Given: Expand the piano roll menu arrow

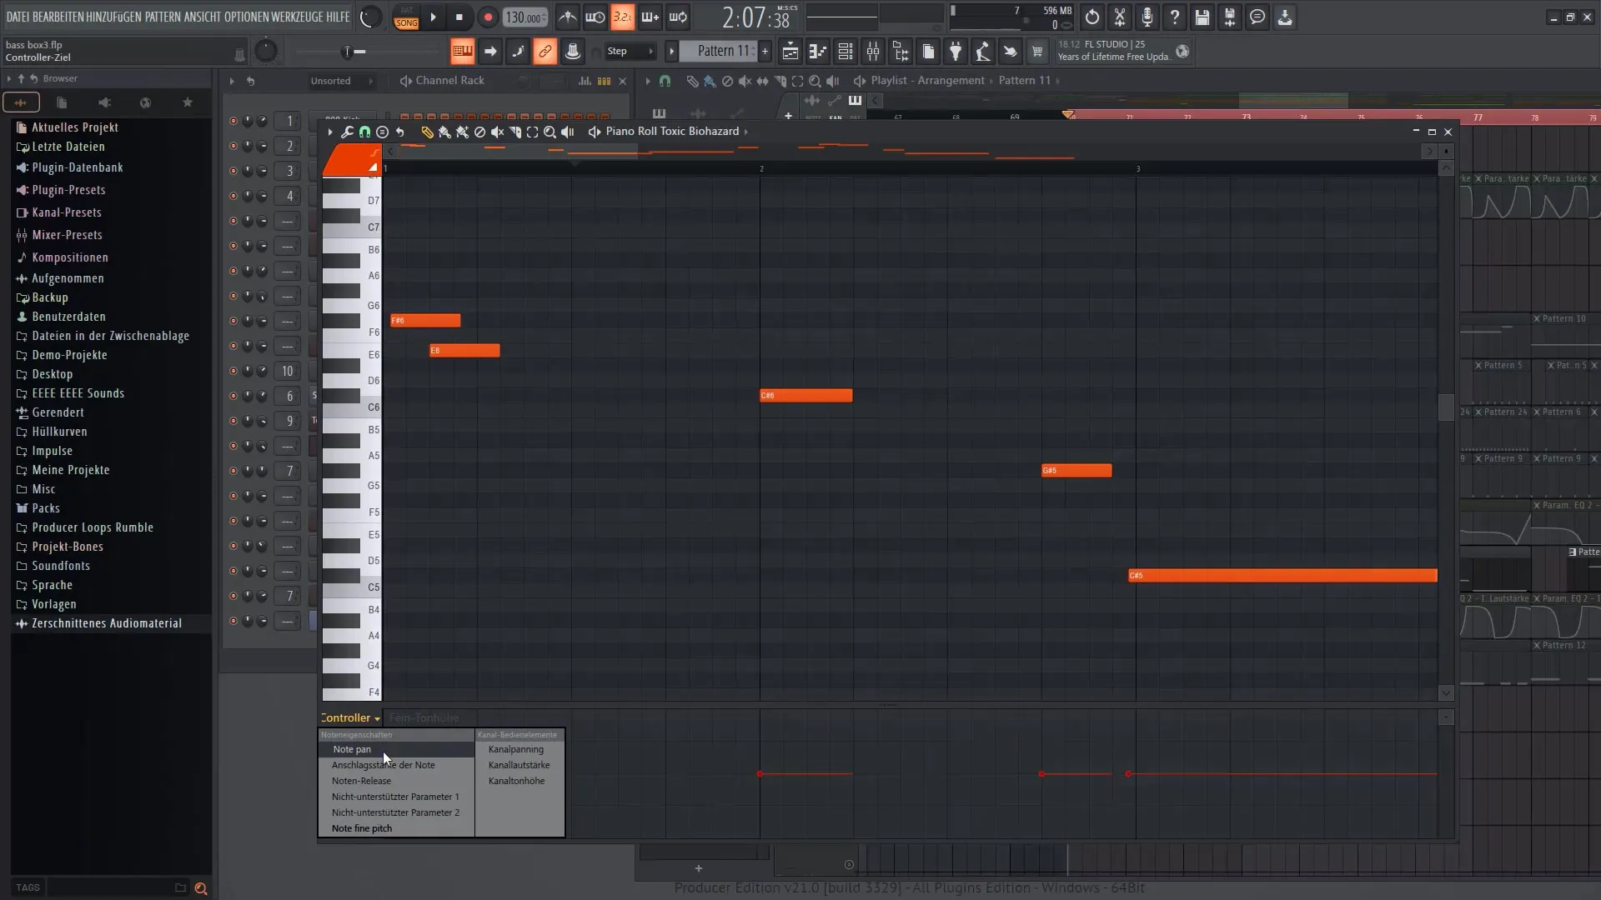Looking at the screenshot, I should [330, 132].
